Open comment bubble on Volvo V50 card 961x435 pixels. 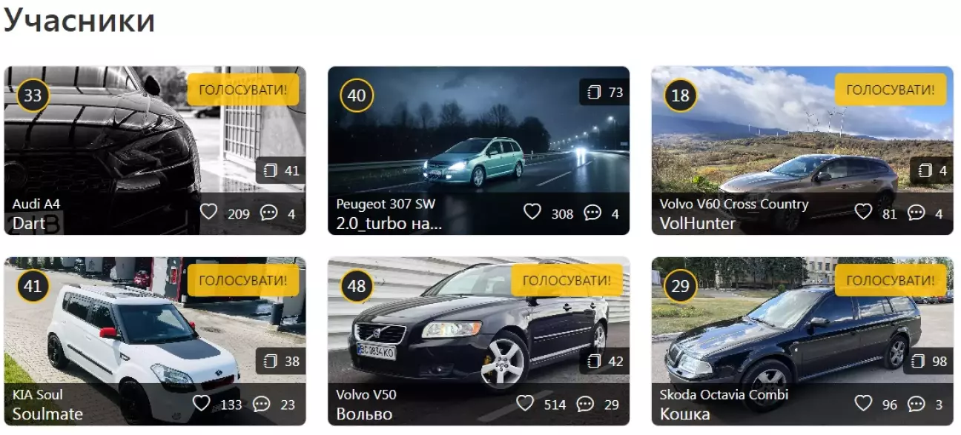pyautogui.click(x=586, y=404)
